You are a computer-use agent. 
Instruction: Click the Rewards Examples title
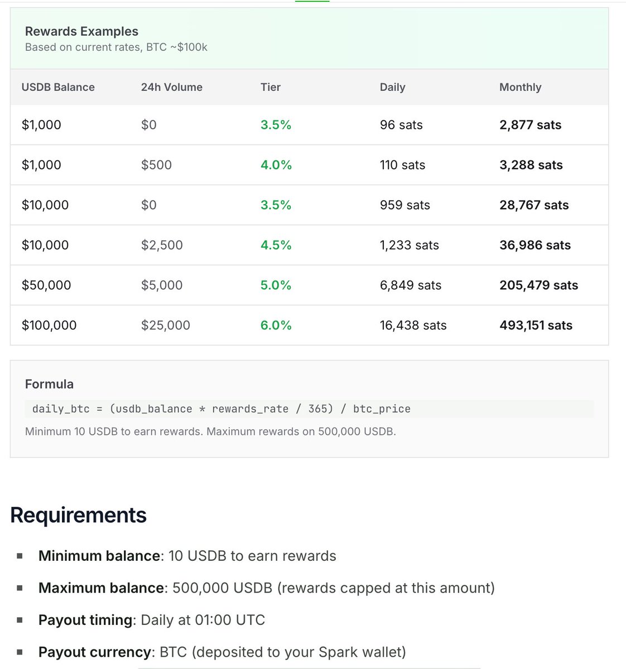pyautogui.click(x=81, y=31)
